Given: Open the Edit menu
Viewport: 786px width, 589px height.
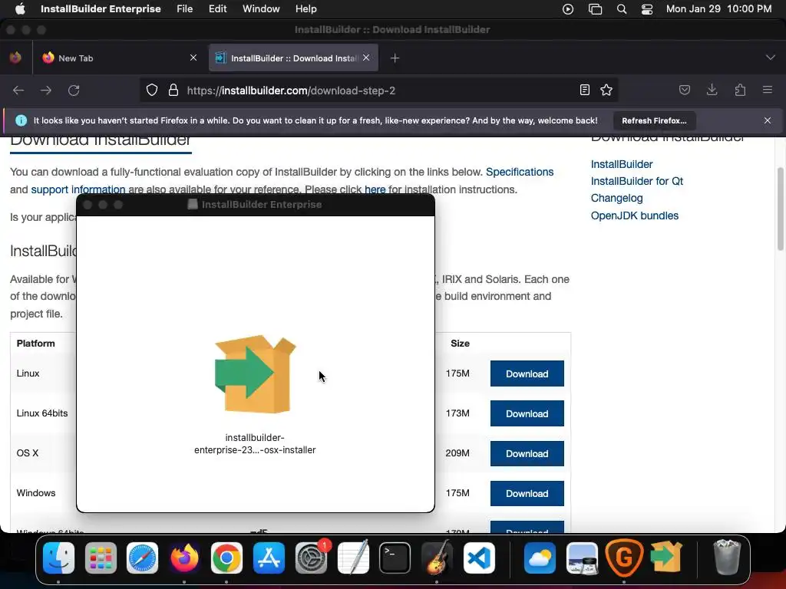Looking at the screenshot, I should 217,8.
